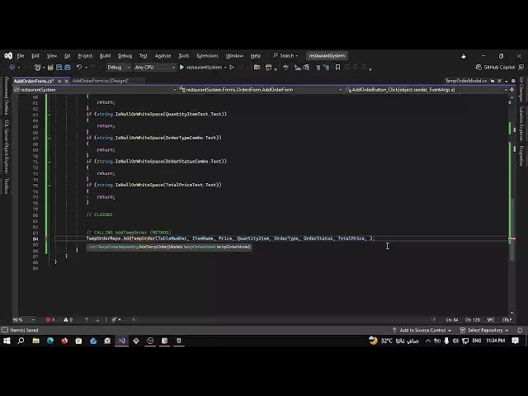Click the Windows Start button
The image size is (528, 396).
[x=7, y=341]
